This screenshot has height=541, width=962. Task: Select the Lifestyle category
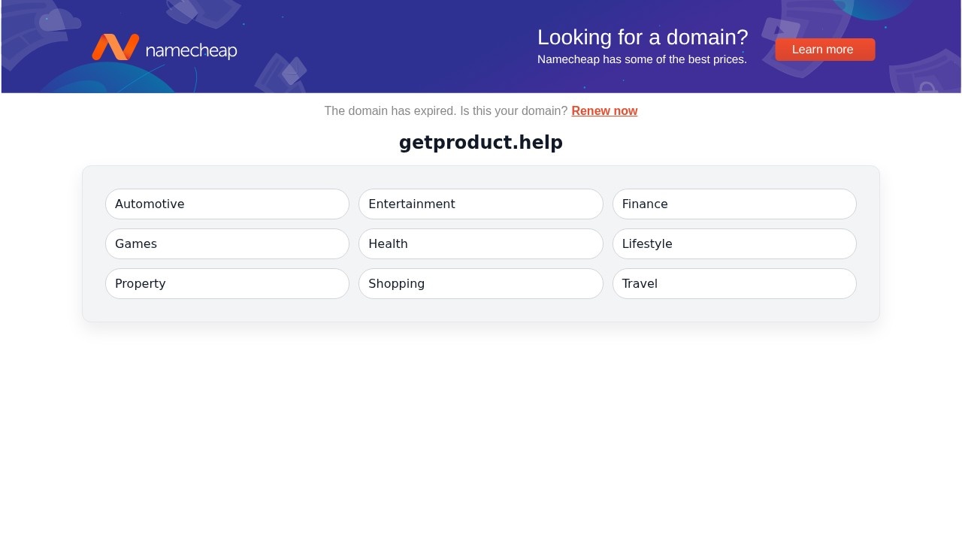click(734, 243)
